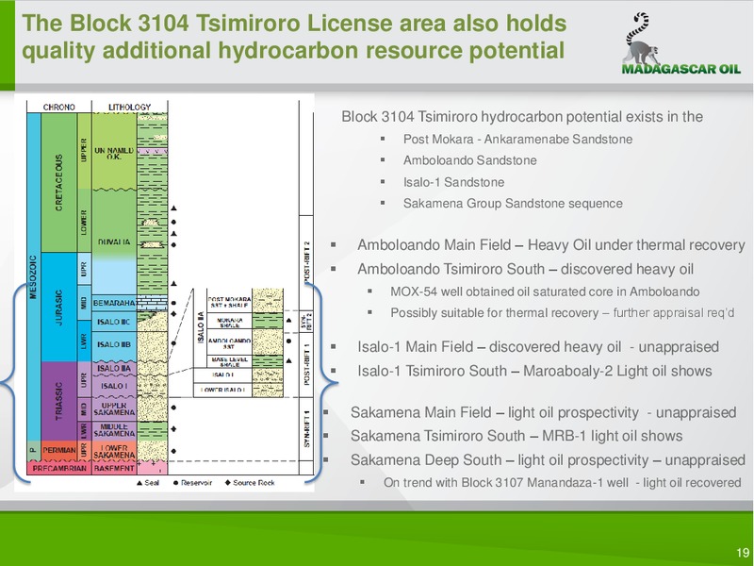Click Post Mokara - Ankaramenabe Sandstone bullet
Image resolution: width=754 pixels, height=566 pixels.
tap(517, 139)
